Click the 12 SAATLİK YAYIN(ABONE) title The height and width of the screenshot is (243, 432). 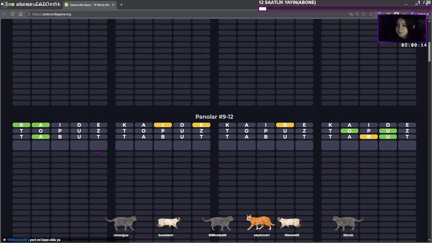287,3
